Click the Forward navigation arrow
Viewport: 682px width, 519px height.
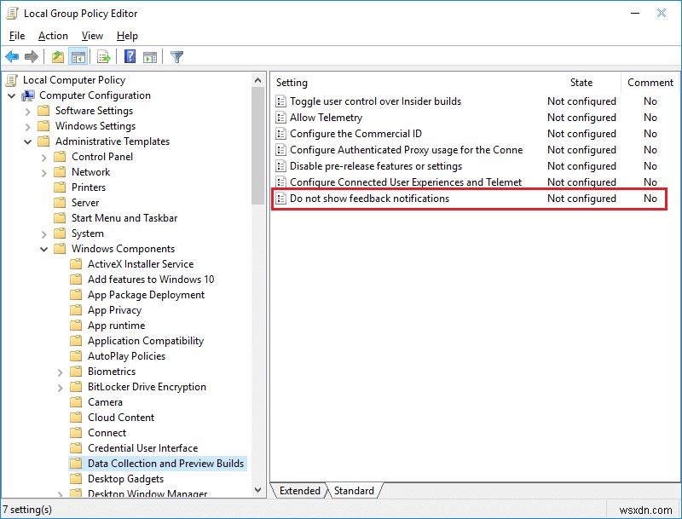pyautogui.click(x=31, y=56)
